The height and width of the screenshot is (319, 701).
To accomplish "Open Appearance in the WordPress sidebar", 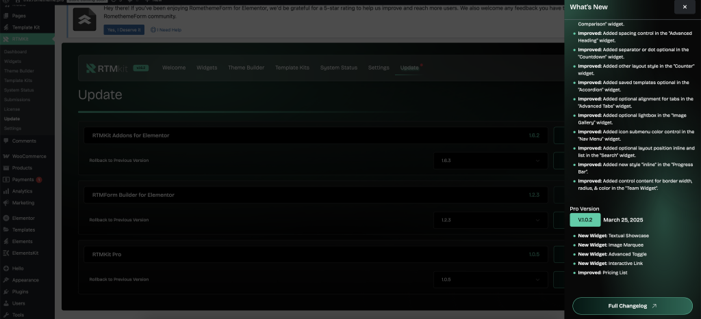I will click(x=25, y=280).
